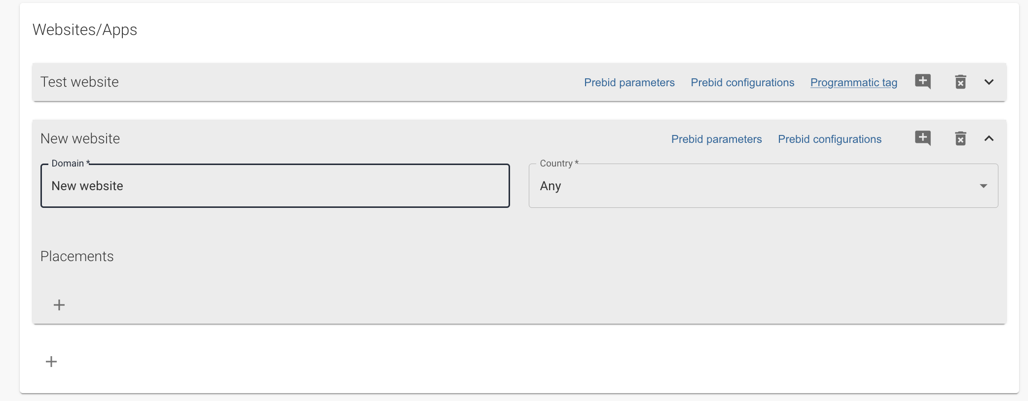Click the Test website header title

[79, 82]
